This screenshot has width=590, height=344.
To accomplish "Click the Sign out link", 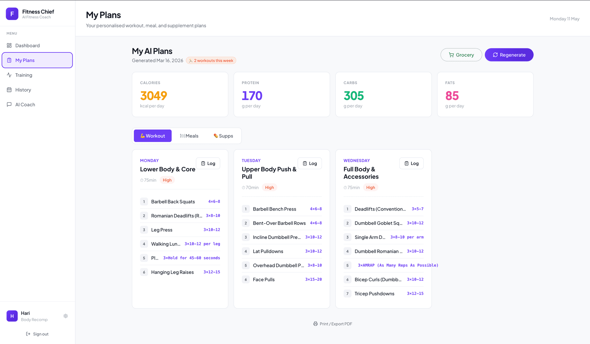I will tap(37, 334).
